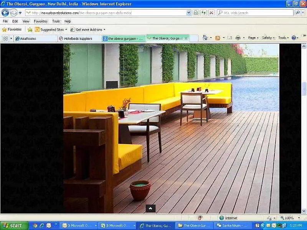Show Quick Tabs thumbnail view

(5, 38)
